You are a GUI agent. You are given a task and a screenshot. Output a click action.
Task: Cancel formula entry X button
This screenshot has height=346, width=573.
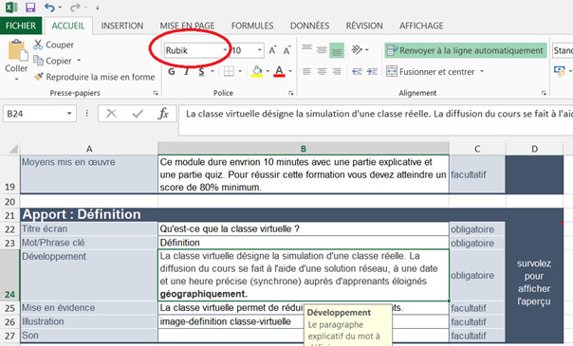coord(111,114)
